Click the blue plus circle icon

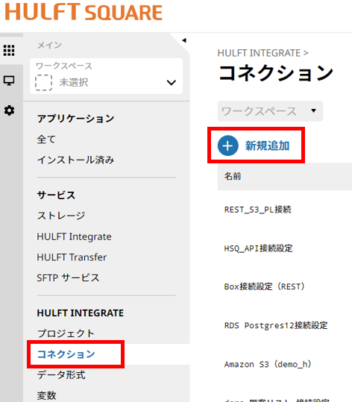point(228,145)
